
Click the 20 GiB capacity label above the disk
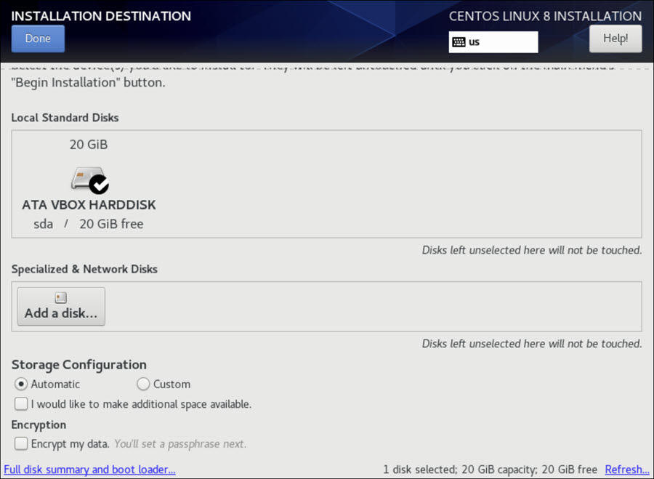tap(89, 144)
